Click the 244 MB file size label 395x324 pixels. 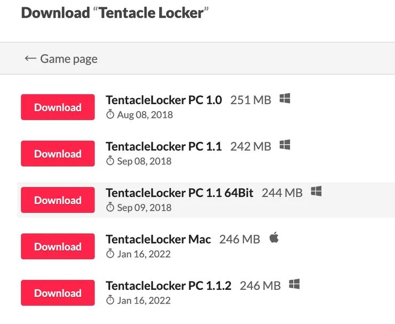(282, 193)
